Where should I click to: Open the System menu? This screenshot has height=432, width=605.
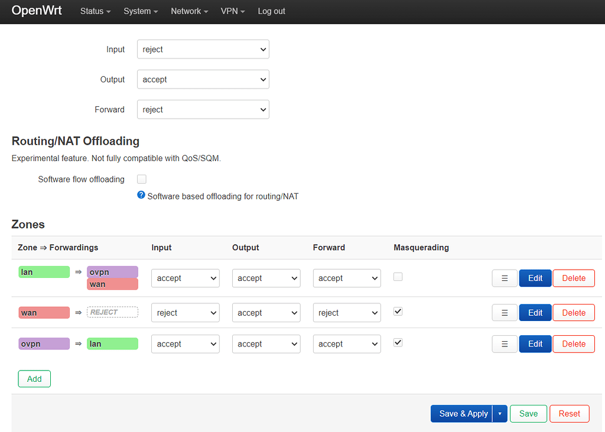tap(141, 11)
